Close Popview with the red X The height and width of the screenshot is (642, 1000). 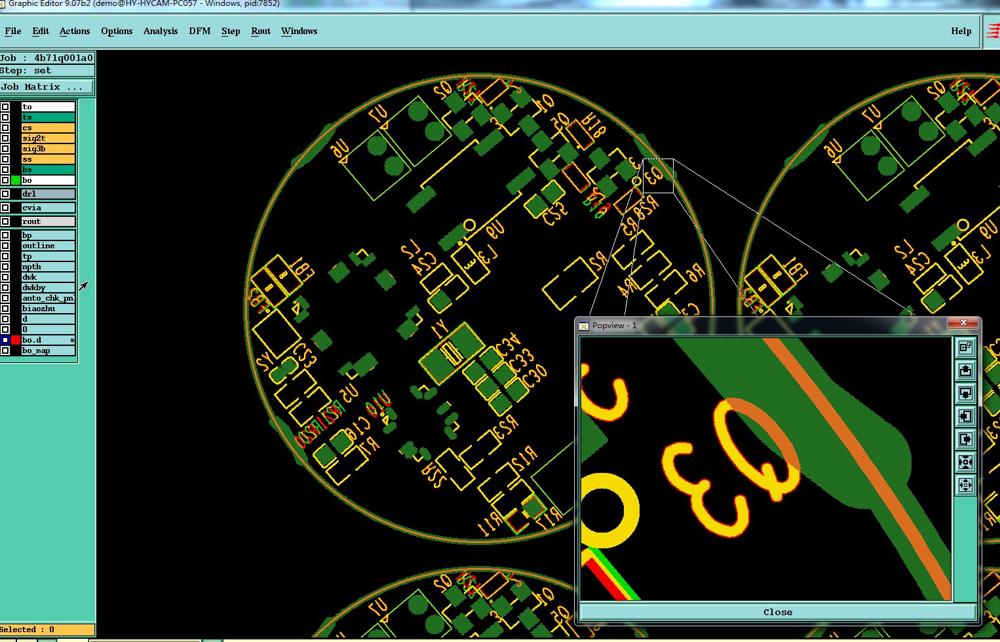point(963,322)
